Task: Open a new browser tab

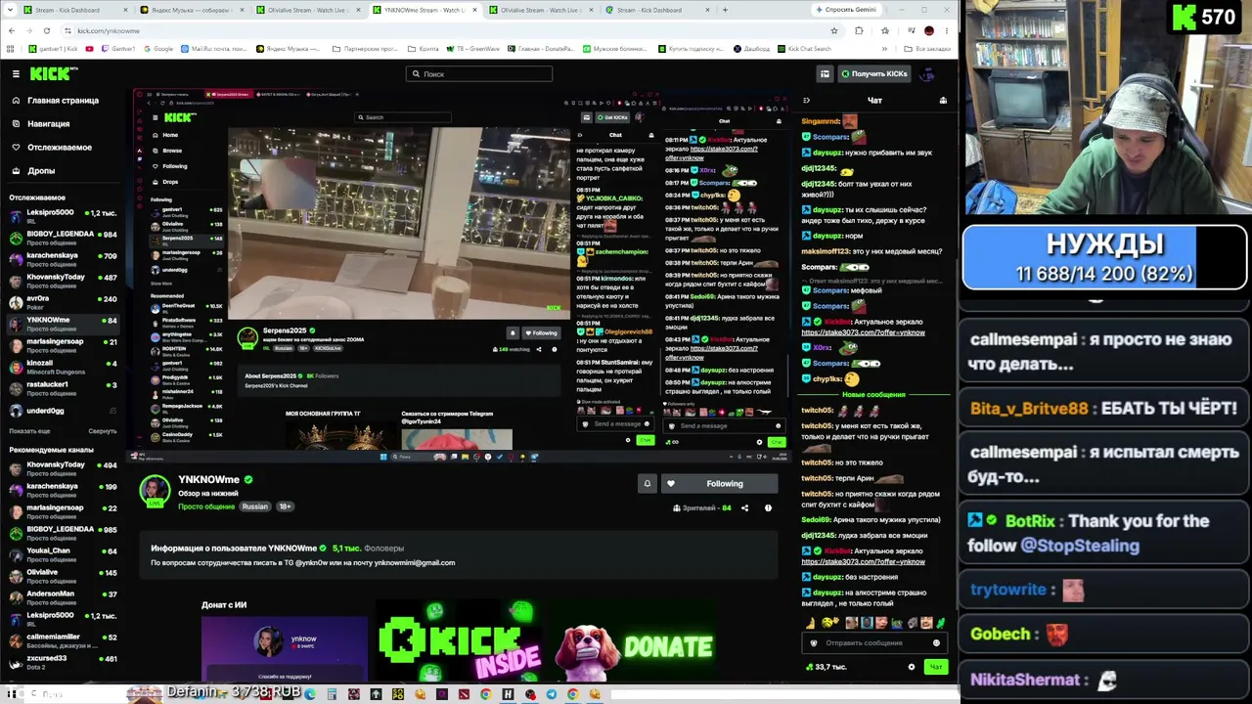Action: point(725,10)
